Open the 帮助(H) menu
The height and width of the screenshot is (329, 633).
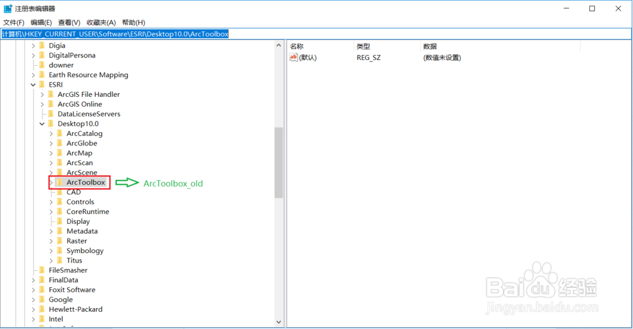(133, 23)
